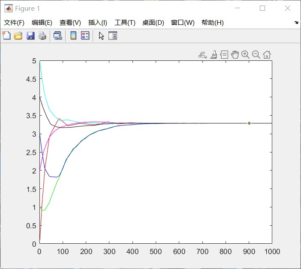
Task: Save the figure using the floppy disk icon
Action: point(30,36)
